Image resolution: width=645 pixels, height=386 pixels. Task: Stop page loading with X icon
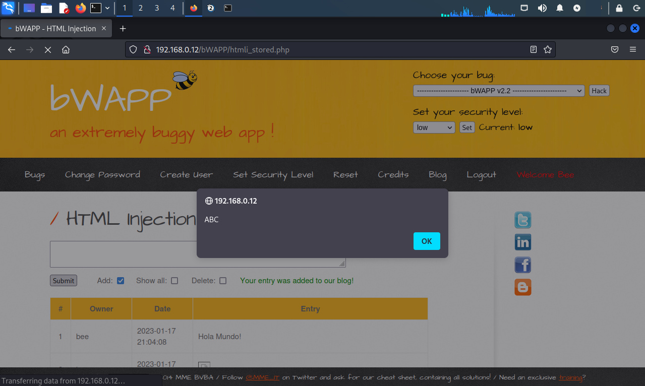pos(48,49)
